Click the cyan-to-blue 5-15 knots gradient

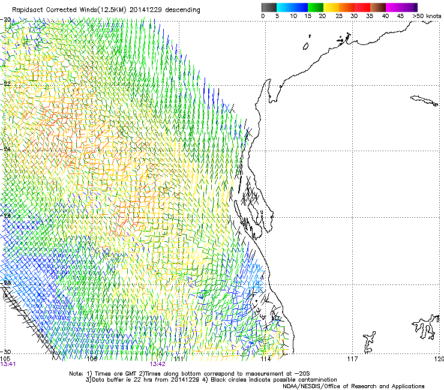[292, 7]
